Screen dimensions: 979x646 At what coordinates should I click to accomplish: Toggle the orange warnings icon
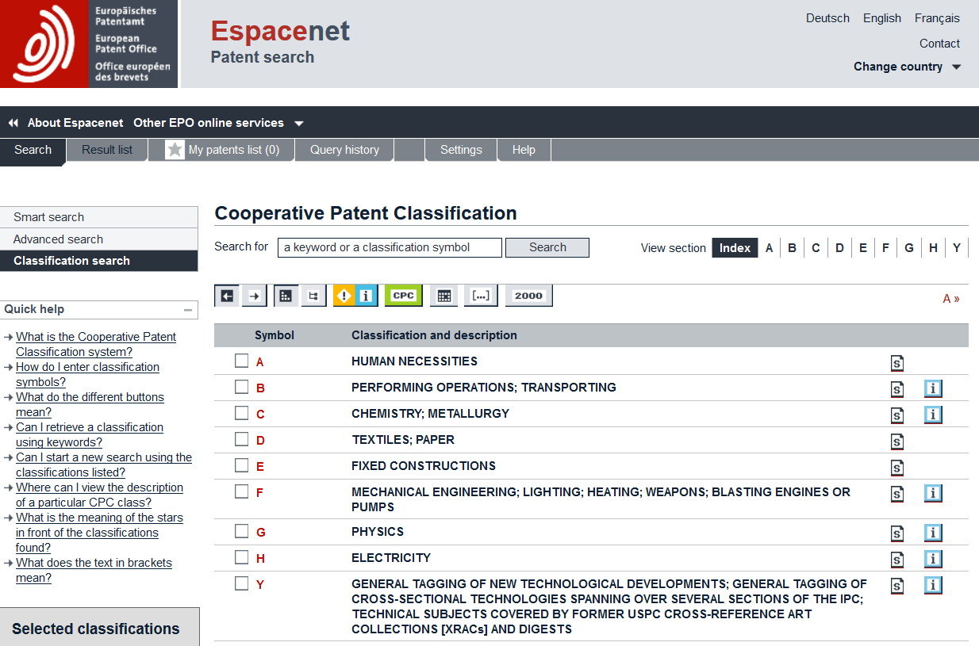(x=344, y=296)
